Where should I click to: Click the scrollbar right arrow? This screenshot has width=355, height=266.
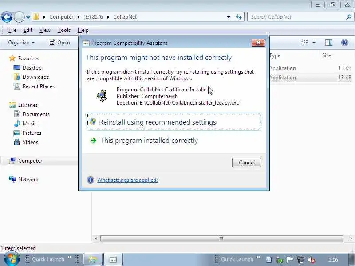pos(351,239)
